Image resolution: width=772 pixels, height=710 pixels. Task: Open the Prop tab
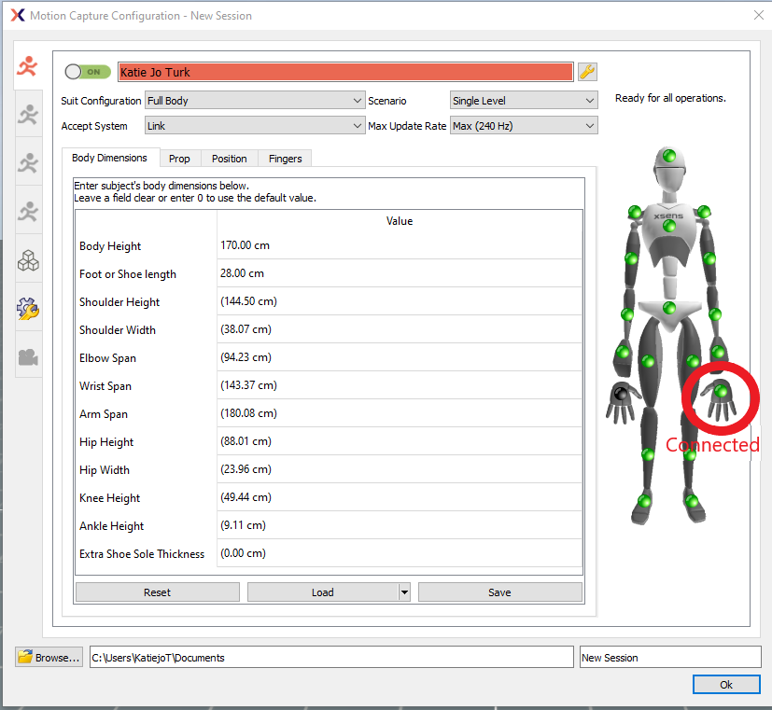point(179,158)
